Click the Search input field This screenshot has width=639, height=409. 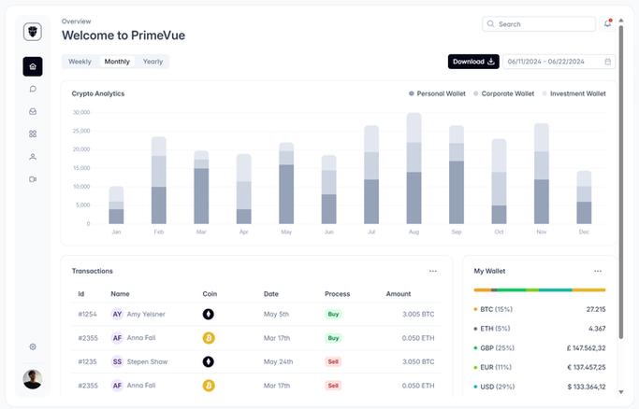coord(539,24)
